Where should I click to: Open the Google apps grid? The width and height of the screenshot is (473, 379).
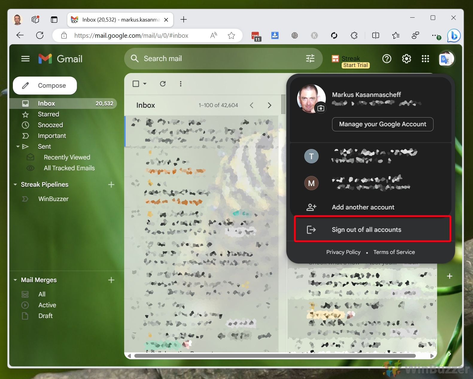[425, 59]
